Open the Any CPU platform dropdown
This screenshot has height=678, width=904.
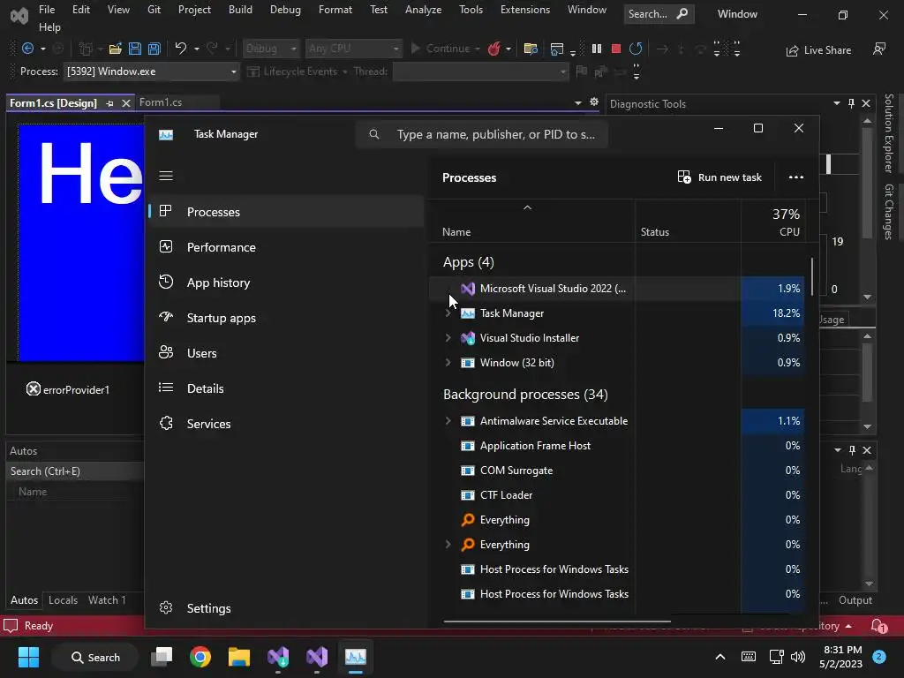pyautogui.click(x=353, y=49)
